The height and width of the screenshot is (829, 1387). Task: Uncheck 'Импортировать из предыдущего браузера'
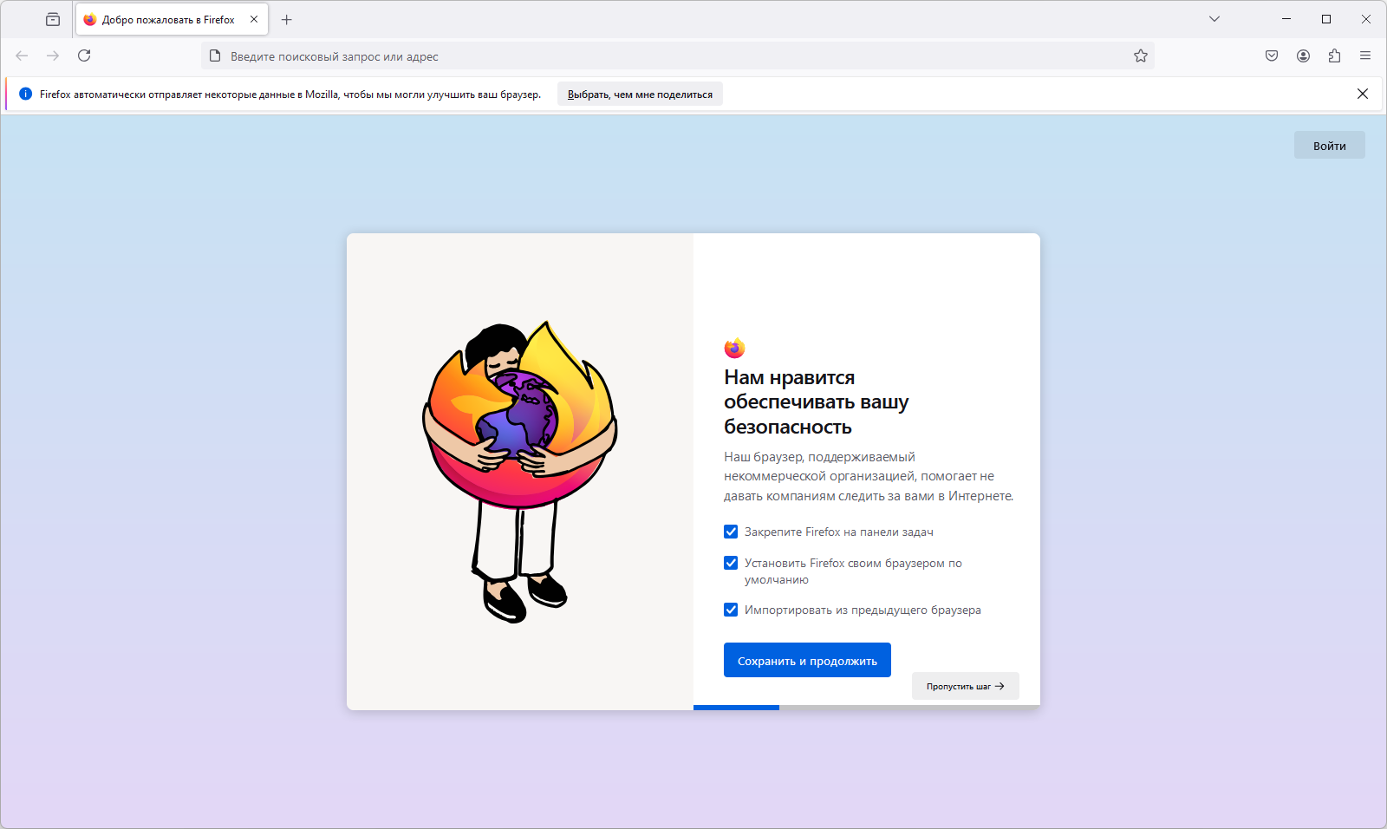(x=731, y=610)
